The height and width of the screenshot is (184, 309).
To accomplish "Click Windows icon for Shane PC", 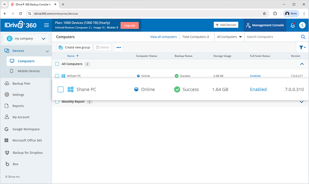I will (x=70, y=90).
